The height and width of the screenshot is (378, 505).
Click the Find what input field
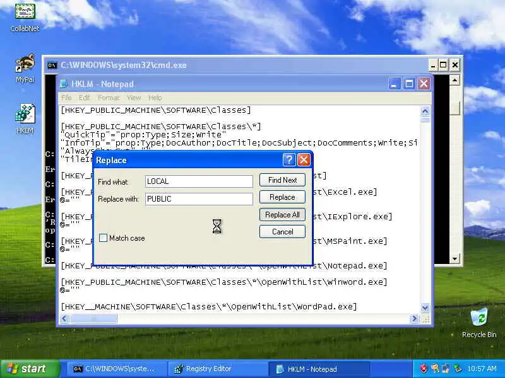pos(199,181)
